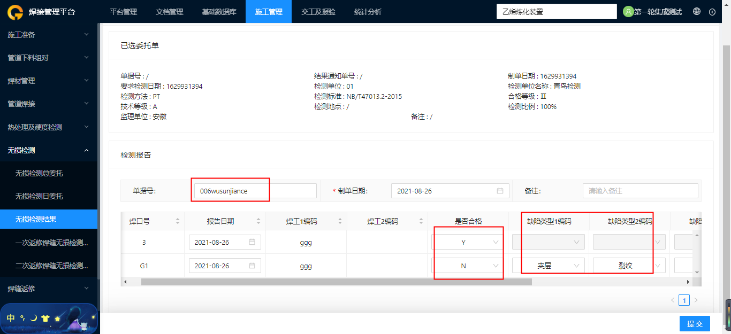
Task: Click the green user avatar icon
Action: pyautogui.click(x=628, y=12)
